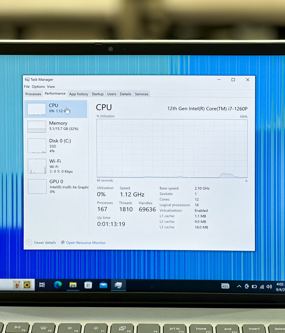The width and height of the screenshot is (285, 333).
Task: Click the CPU utilization graph
Action: pyautogui.click(x=172, y=148)
